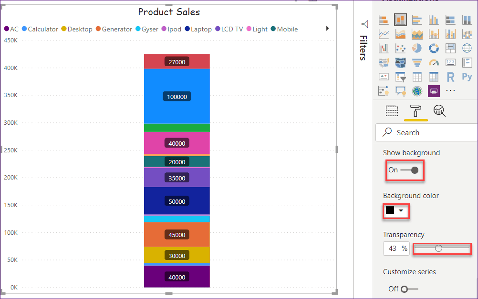The width and height of the screenshot is (478, 299).
Task: Expand the Filters pane
Action: tap(364, 24)
